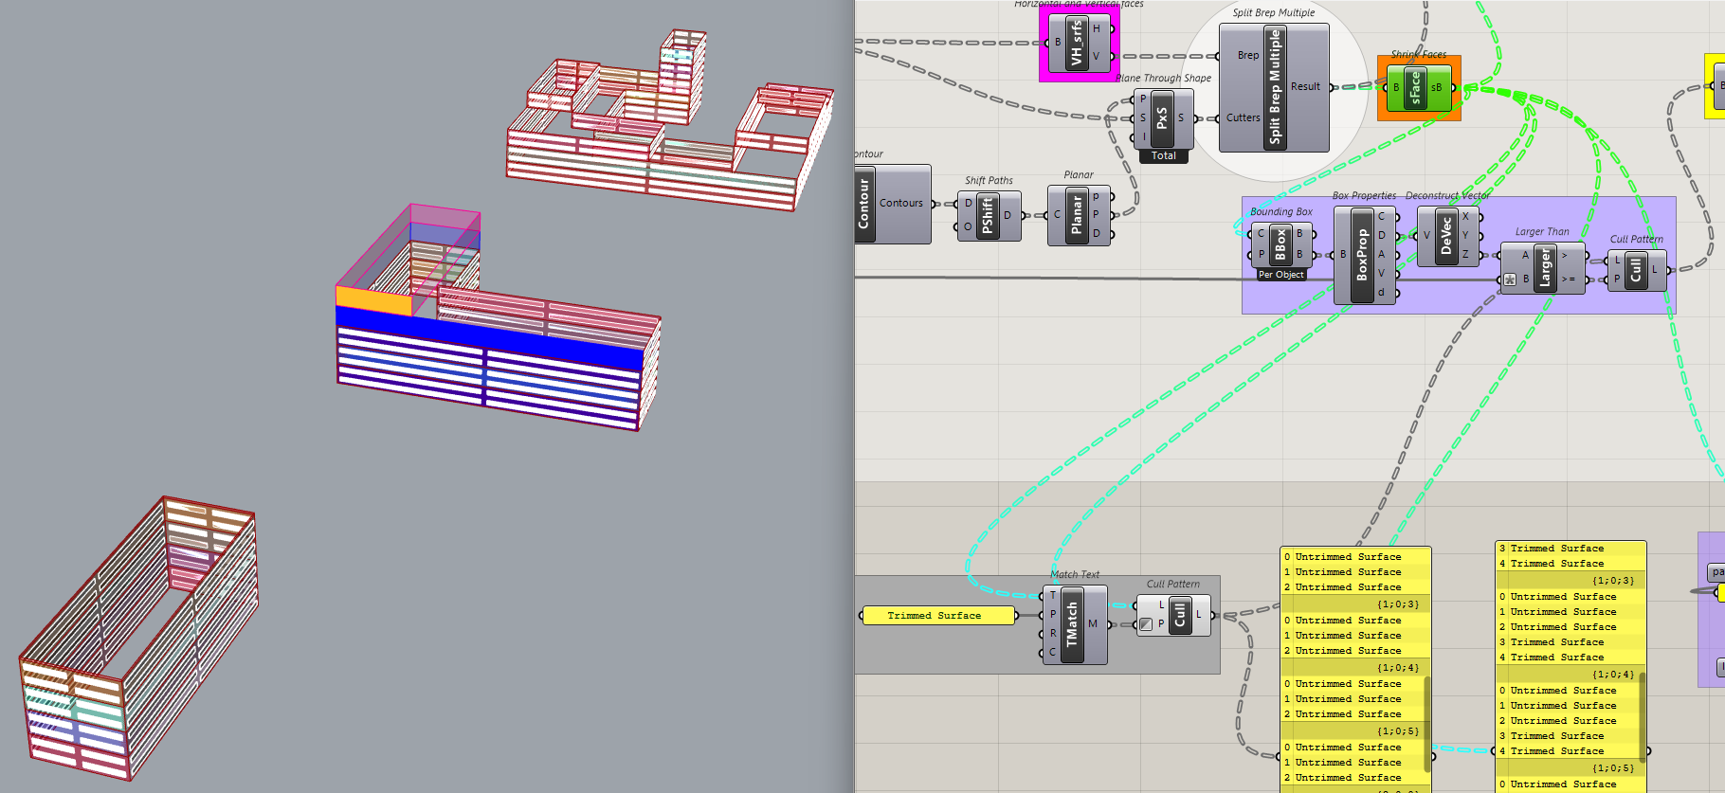Click the Z output of DeVec
Image resolution: width=1725 pixels, height=793 pixels.
click(x=1465, y=255)
